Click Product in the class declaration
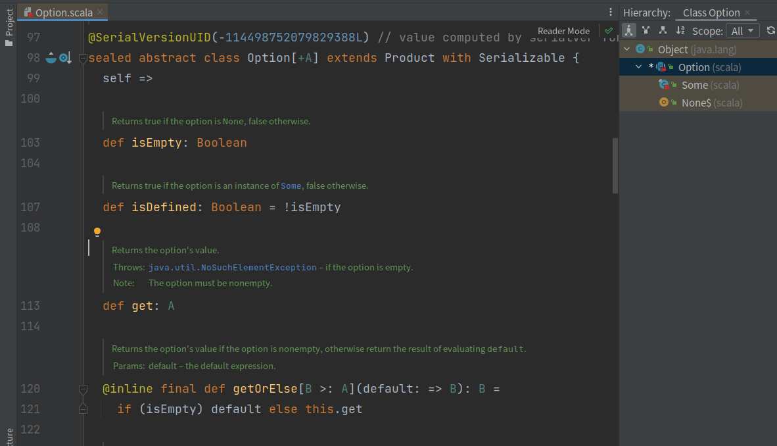This screenshot has width=777, height=446. [x=410, y=58]
